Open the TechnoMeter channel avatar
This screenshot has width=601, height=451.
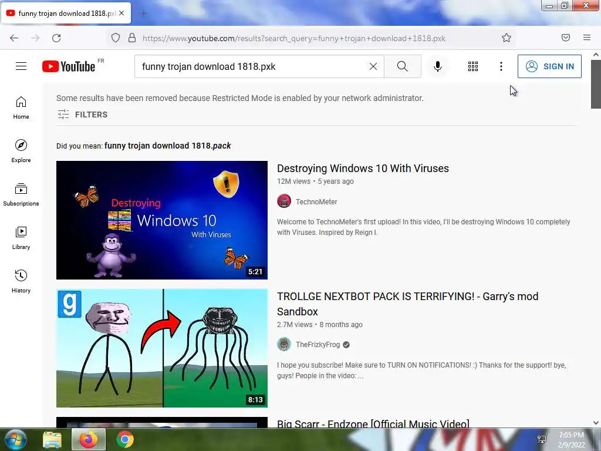click(x=284, y=201)
